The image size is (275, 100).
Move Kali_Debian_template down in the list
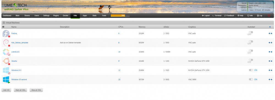click(x=271, y=42)
